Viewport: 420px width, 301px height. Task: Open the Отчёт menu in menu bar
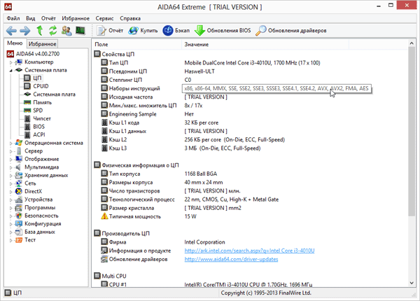[x=48, y=18]
